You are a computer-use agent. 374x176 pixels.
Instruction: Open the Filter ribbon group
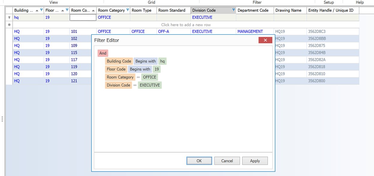(257, 2)
